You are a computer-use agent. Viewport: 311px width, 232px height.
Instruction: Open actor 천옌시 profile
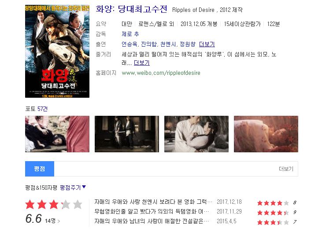(x=168, y=44)
